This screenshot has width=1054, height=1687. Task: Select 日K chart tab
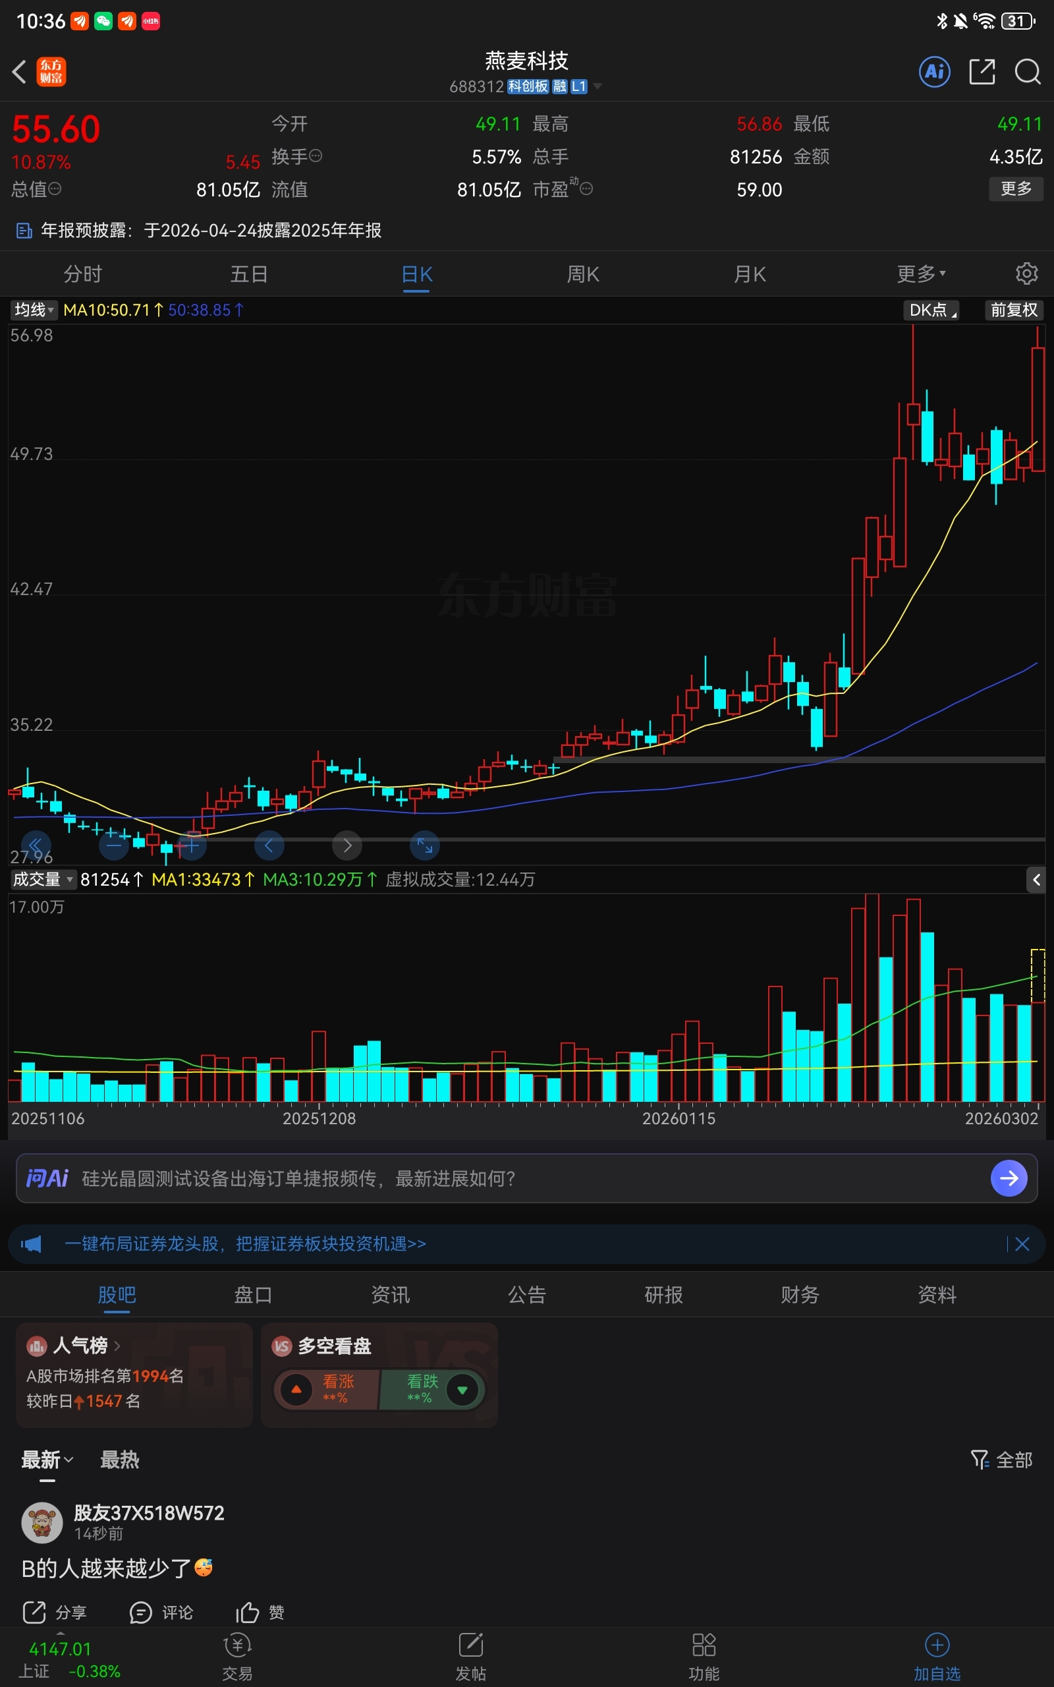[417, 274]
